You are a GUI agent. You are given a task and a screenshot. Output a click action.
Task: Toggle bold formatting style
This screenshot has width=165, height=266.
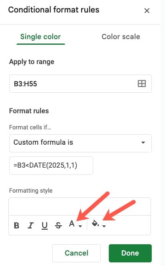click(x=16, y=225)
